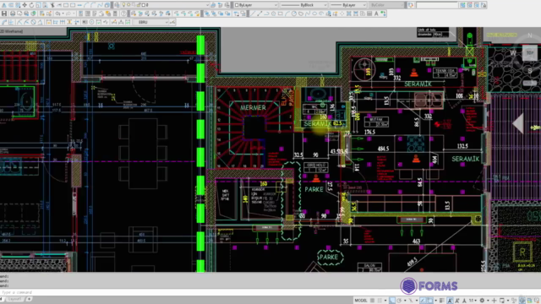Select the Arc draw tool
Screen dimensions: 541x304
pyautogui.click(x=287, y=14)
